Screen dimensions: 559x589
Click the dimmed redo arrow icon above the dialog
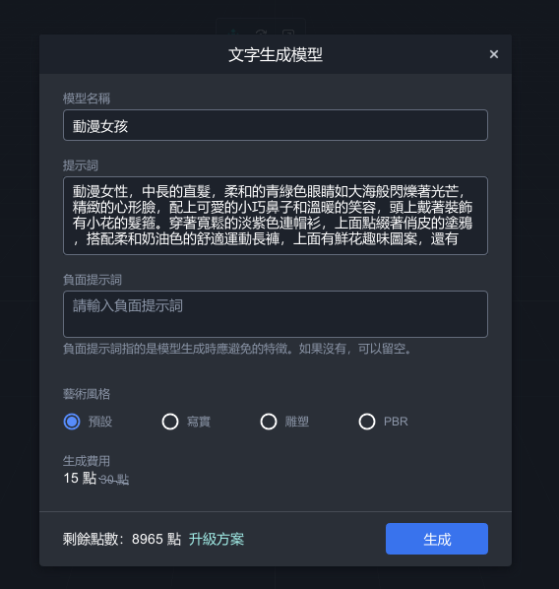261,32
